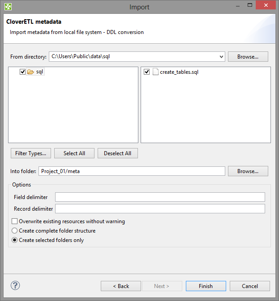
Task: Click Browse next to Into folder
Action: [248, 171]
